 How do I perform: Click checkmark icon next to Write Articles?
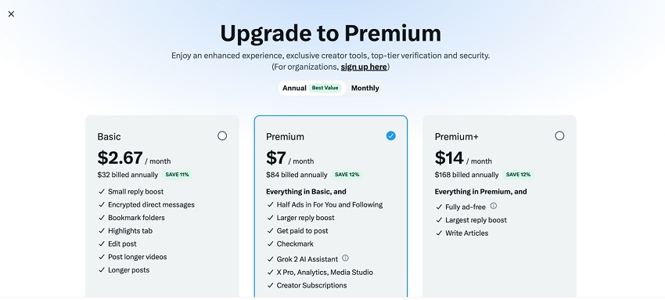439,233
